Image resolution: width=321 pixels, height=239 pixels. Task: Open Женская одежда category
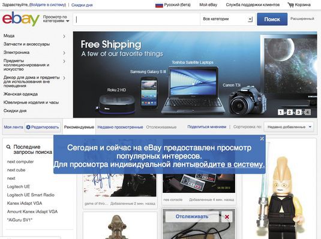20,94
